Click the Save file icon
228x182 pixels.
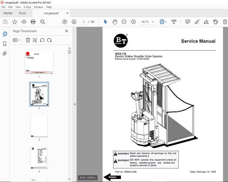tap(5, 22)
